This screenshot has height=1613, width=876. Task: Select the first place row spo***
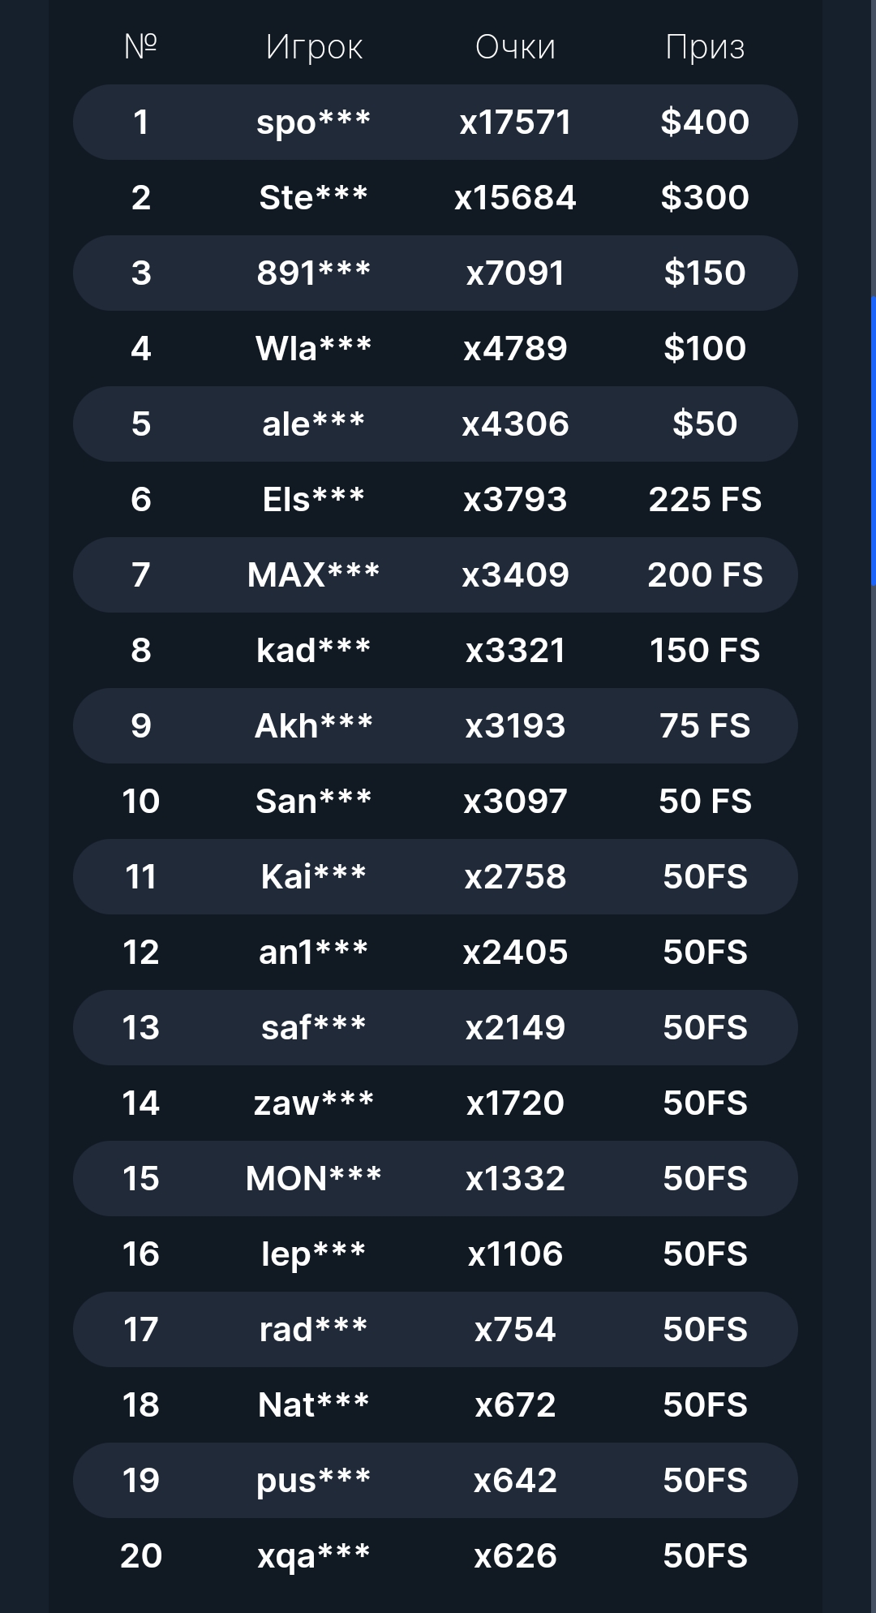436,123
